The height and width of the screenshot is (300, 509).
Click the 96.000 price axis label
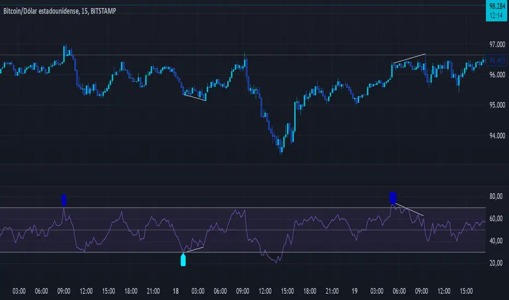tap(497, 75)
